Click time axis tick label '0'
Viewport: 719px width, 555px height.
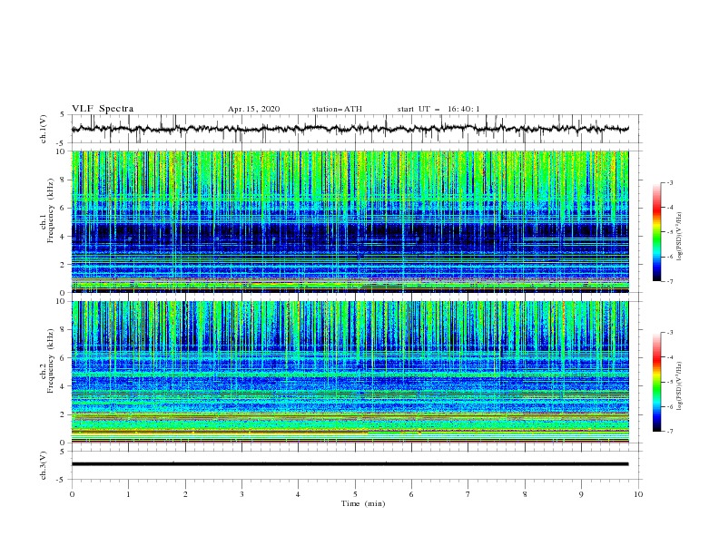point(72,494)
